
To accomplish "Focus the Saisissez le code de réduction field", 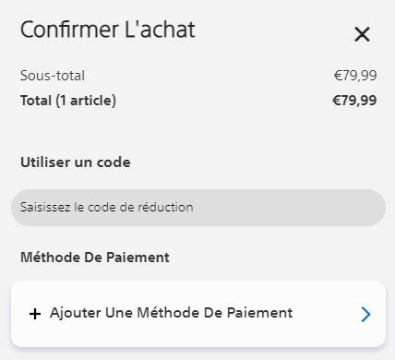I will pyautogui.click(x=198, y=208).
